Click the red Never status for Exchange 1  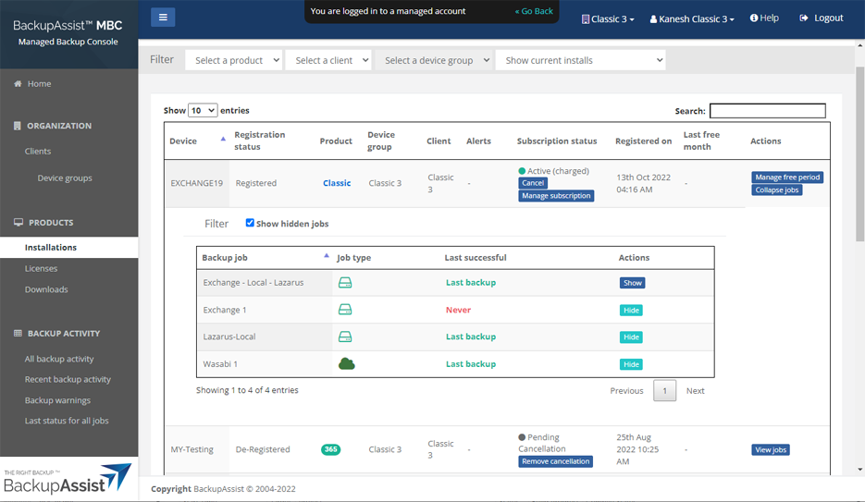[459, 310]
